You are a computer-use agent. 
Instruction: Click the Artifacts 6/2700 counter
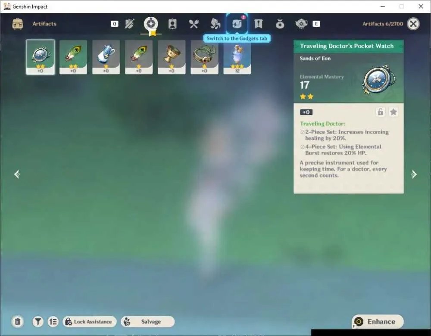pyautogui.click(x=383, y=24)
